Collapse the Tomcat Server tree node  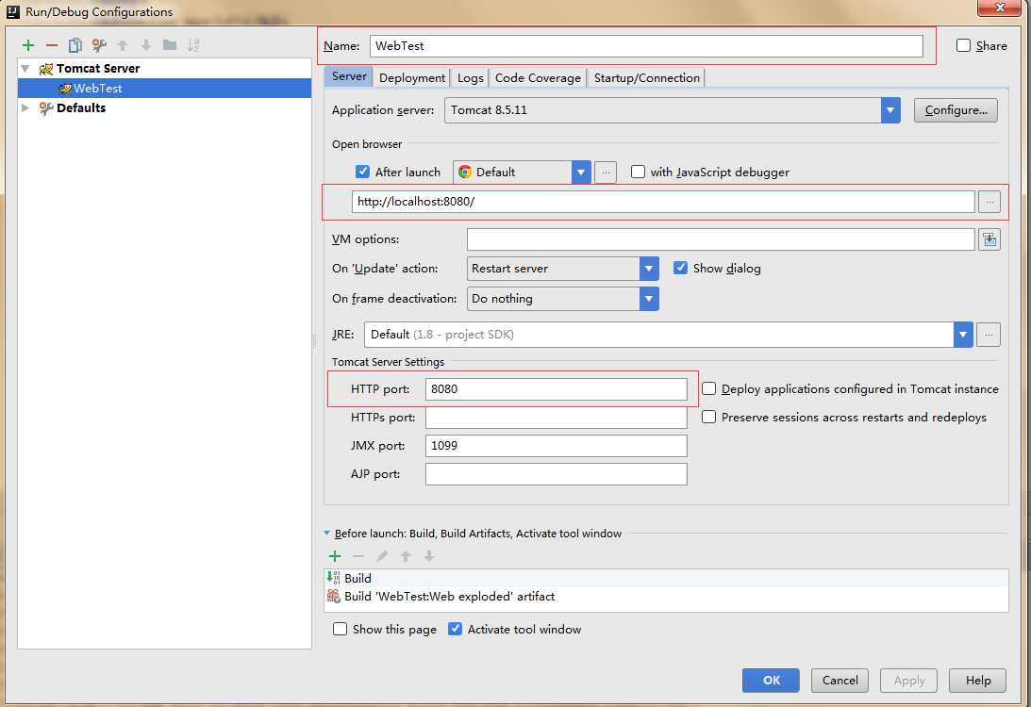25,68
